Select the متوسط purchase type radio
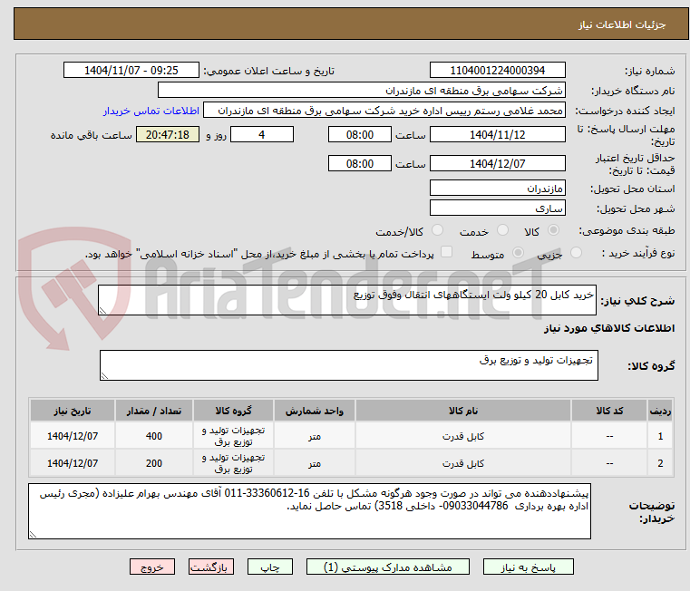The width and height of the screenshot is (690, 591). tap(518, 253)
